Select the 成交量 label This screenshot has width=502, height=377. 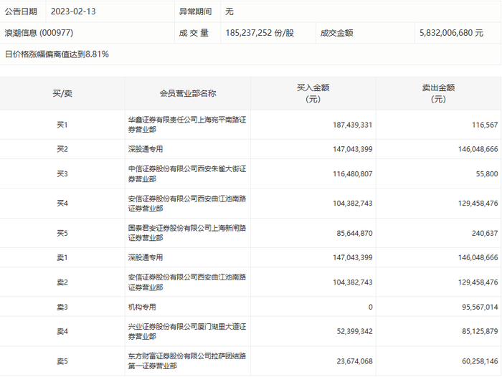pyautogui.click(x=194, y=33)
